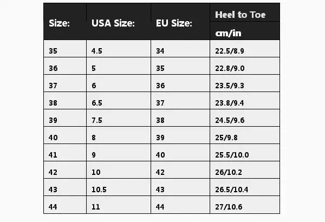Click the "USA Size:" column header
The image size is (325, 222).
point(113,23)
